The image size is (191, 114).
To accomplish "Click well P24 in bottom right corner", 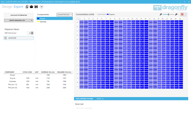I will (181, 87).
